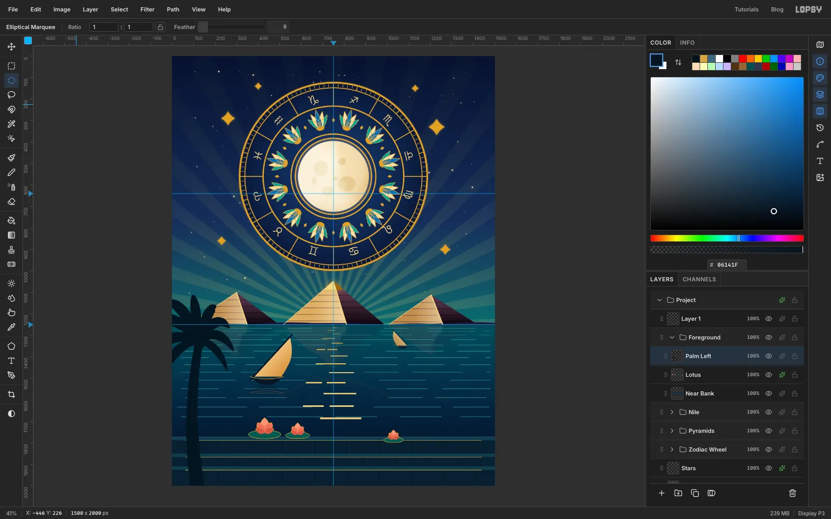Select the Lasso tool
The width and height of the screenshot is (831, 519).
[11, 95]
